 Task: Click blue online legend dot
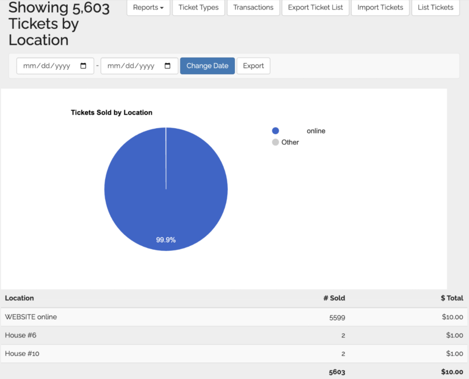pos(275,131)
